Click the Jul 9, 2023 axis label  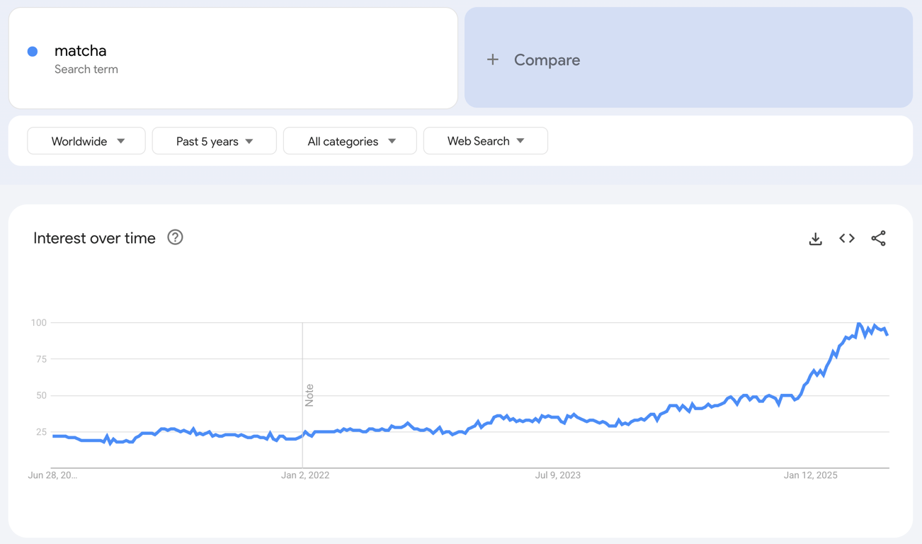pos(558,475)
